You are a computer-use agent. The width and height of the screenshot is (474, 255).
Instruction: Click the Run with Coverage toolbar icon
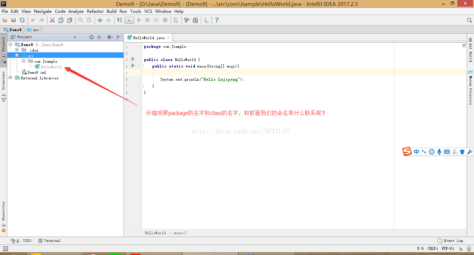[156, 20]
